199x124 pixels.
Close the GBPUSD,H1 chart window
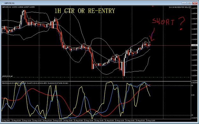pos(195,3)
